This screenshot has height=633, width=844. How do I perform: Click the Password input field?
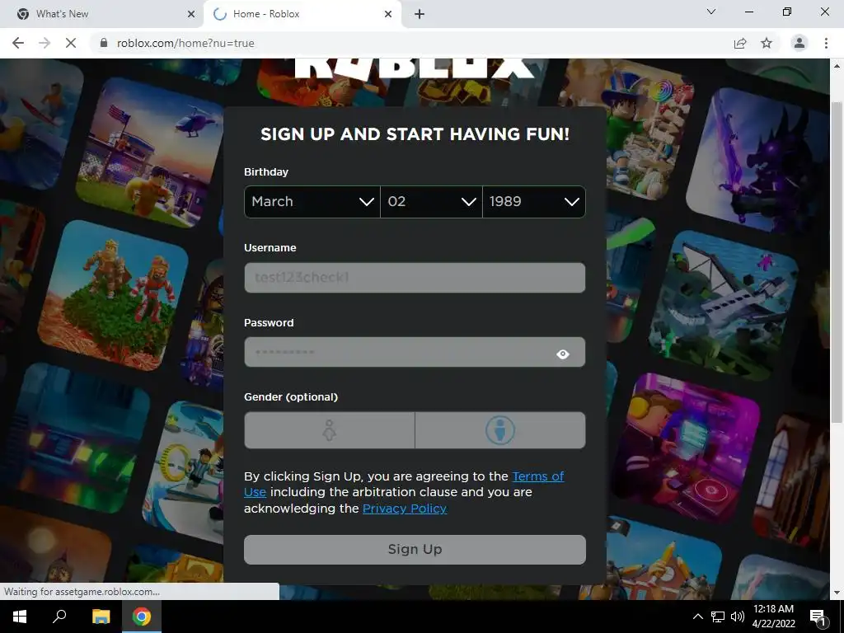(415, 352)
